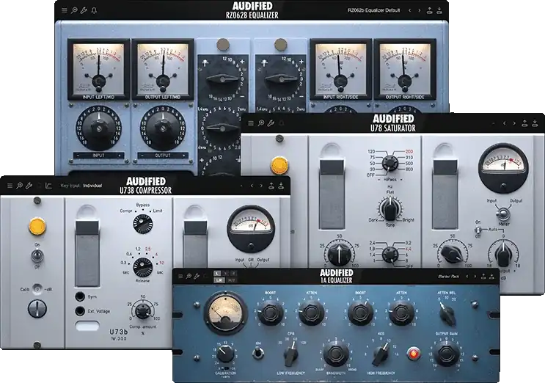Screen dimensions: 545x383
Task: Click save preset icon in 1A Equalizer
Action: [x=492, y=277]
